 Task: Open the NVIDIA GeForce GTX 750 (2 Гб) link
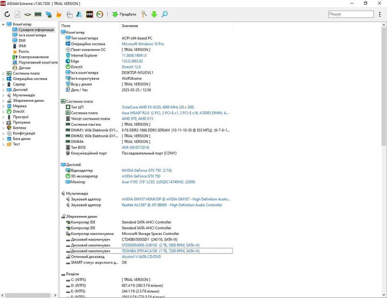147,170
